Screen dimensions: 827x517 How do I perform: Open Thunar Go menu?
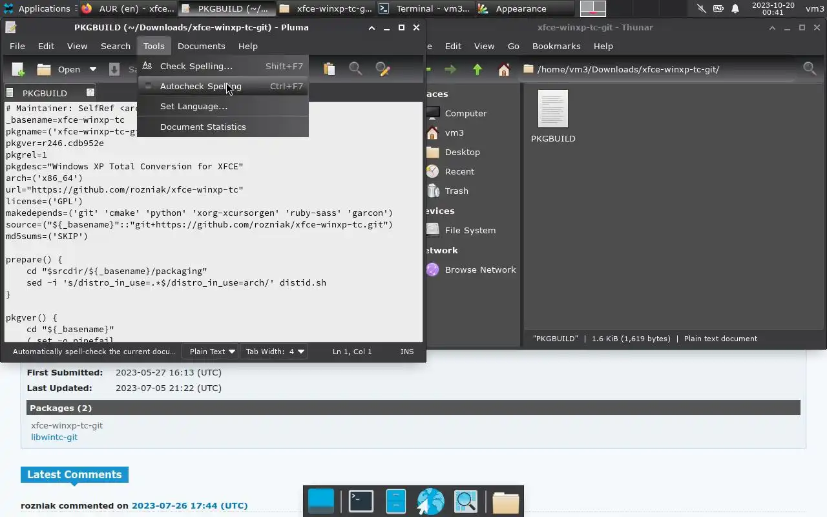click(514, 46)
